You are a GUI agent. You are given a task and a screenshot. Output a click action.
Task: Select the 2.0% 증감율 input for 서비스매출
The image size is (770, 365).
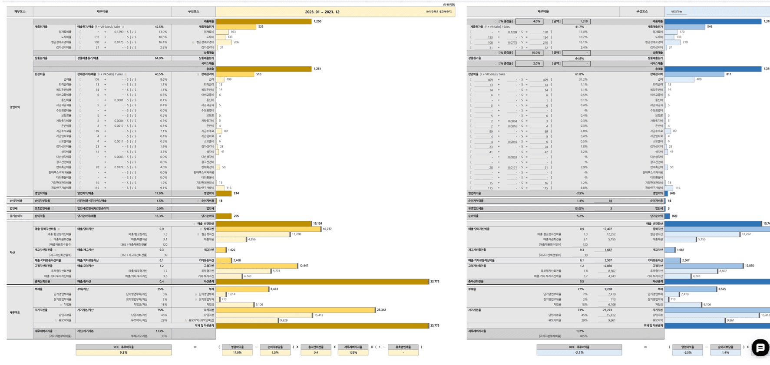pos(529,63)
